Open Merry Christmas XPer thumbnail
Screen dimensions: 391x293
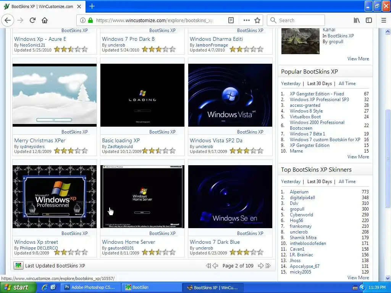click(x=55, y=95)
